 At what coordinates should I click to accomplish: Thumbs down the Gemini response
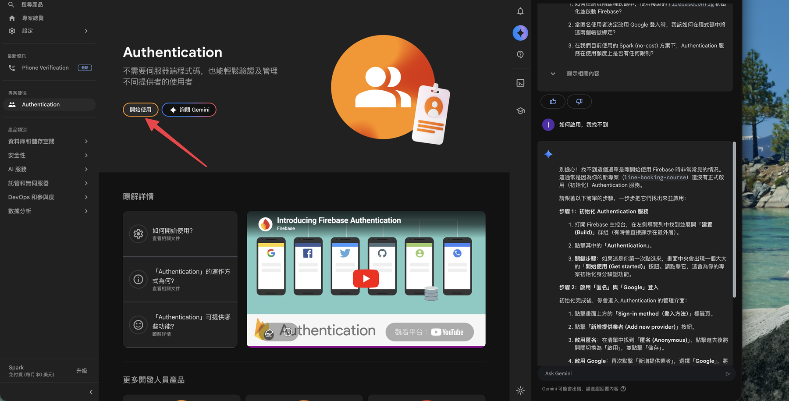579,102
